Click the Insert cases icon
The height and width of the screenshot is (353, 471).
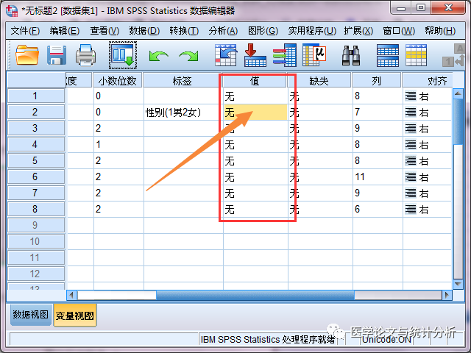388,55
